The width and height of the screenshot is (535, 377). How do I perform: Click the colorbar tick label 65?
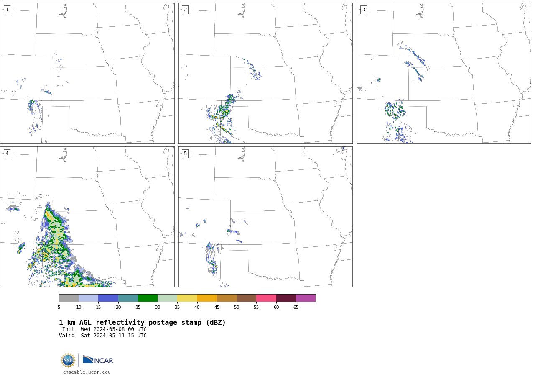[x=296, y=308]
